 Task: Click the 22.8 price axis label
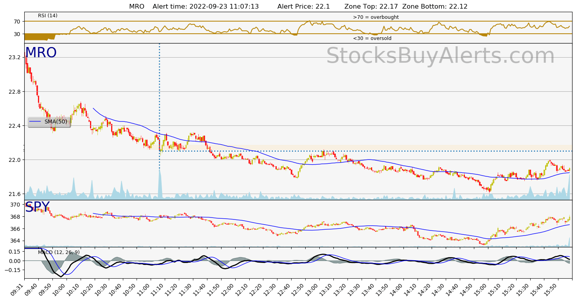(15, 92)
